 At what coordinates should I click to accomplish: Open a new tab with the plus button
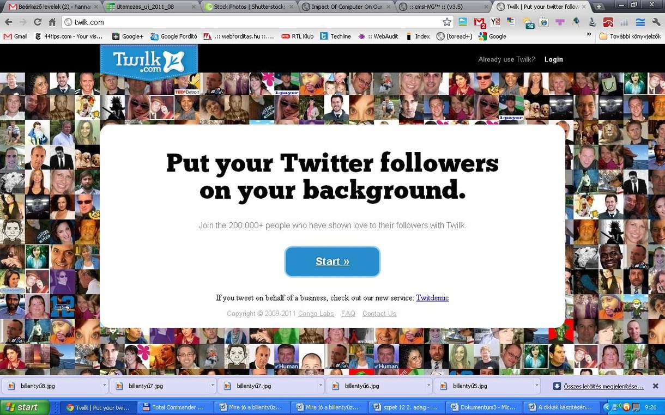(598, 7)
